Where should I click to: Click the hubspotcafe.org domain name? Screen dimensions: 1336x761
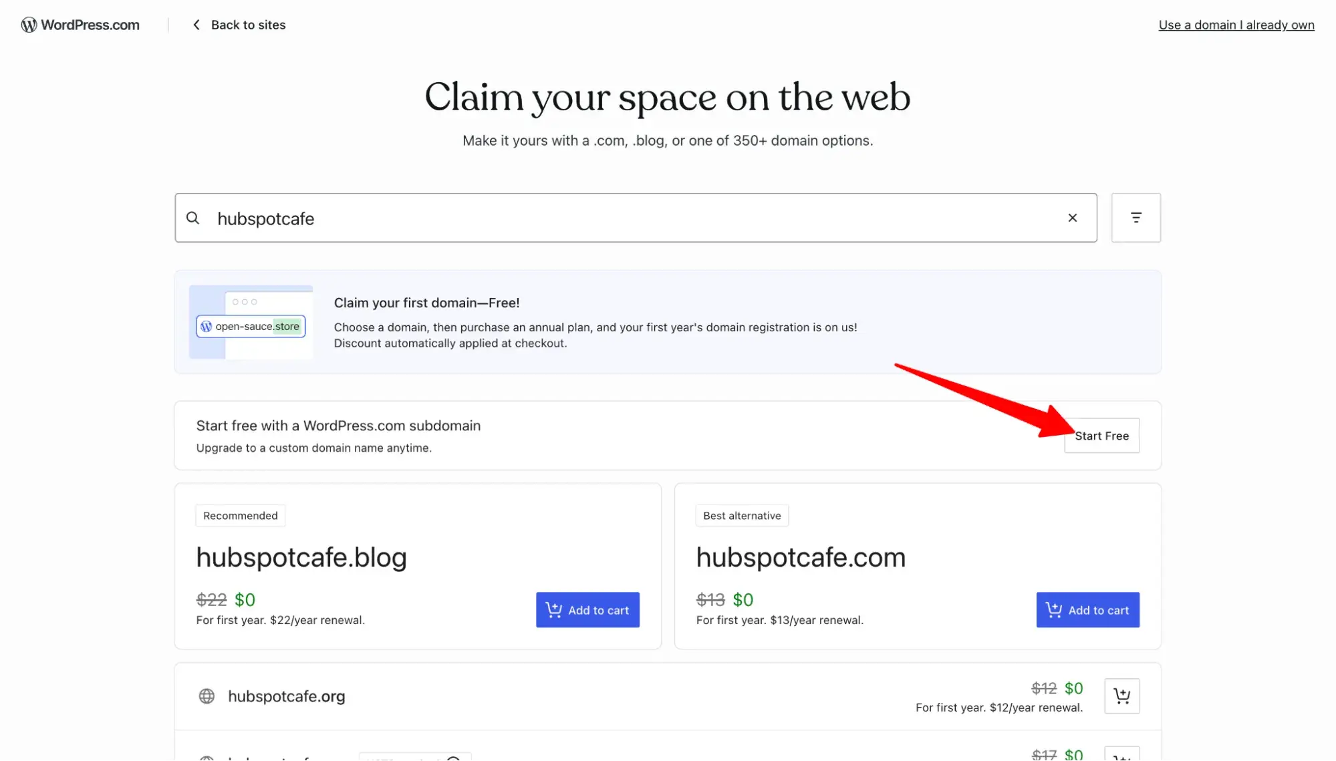click(286, 696)
